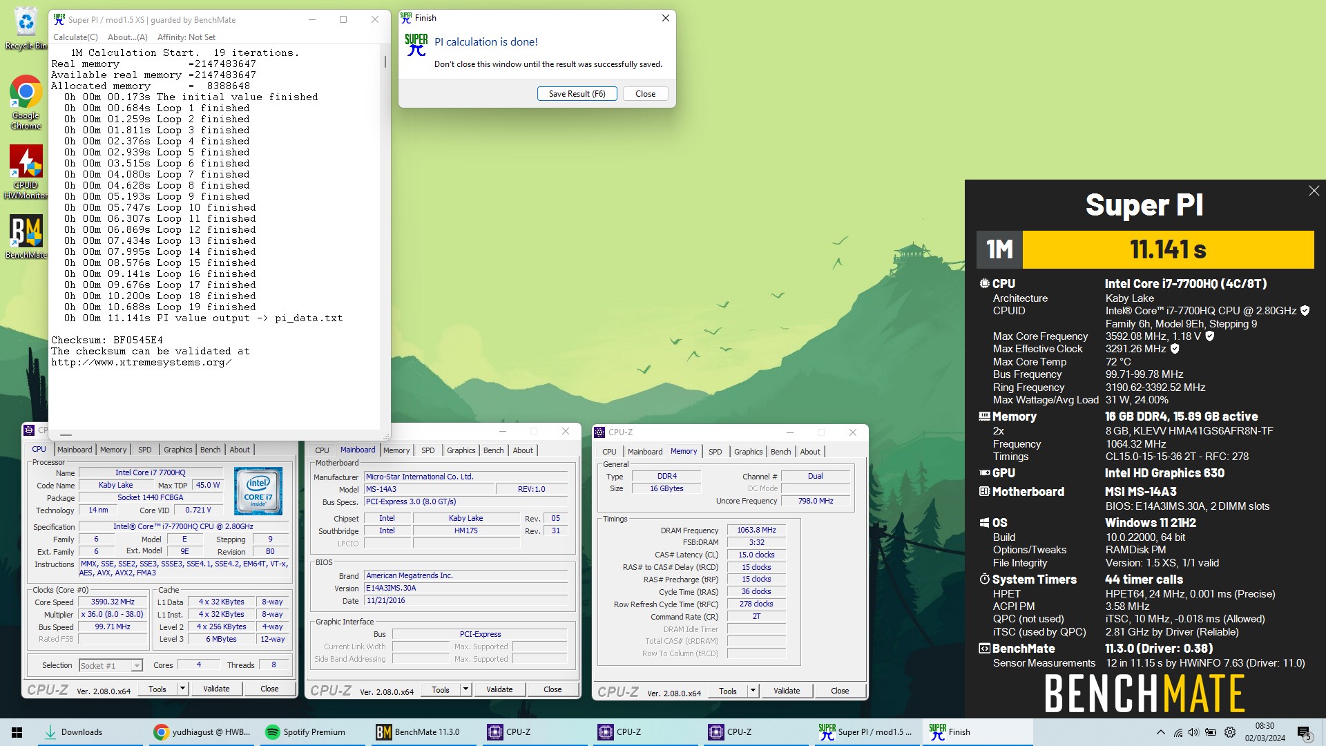Save Result (F6) in Finish dialog

[577, 94]
